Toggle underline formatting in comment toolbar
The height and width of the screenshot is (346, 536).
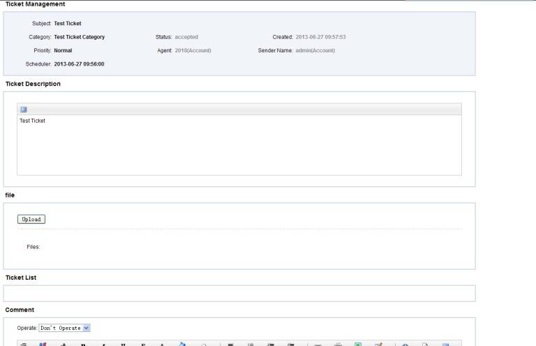coord(123,344)
